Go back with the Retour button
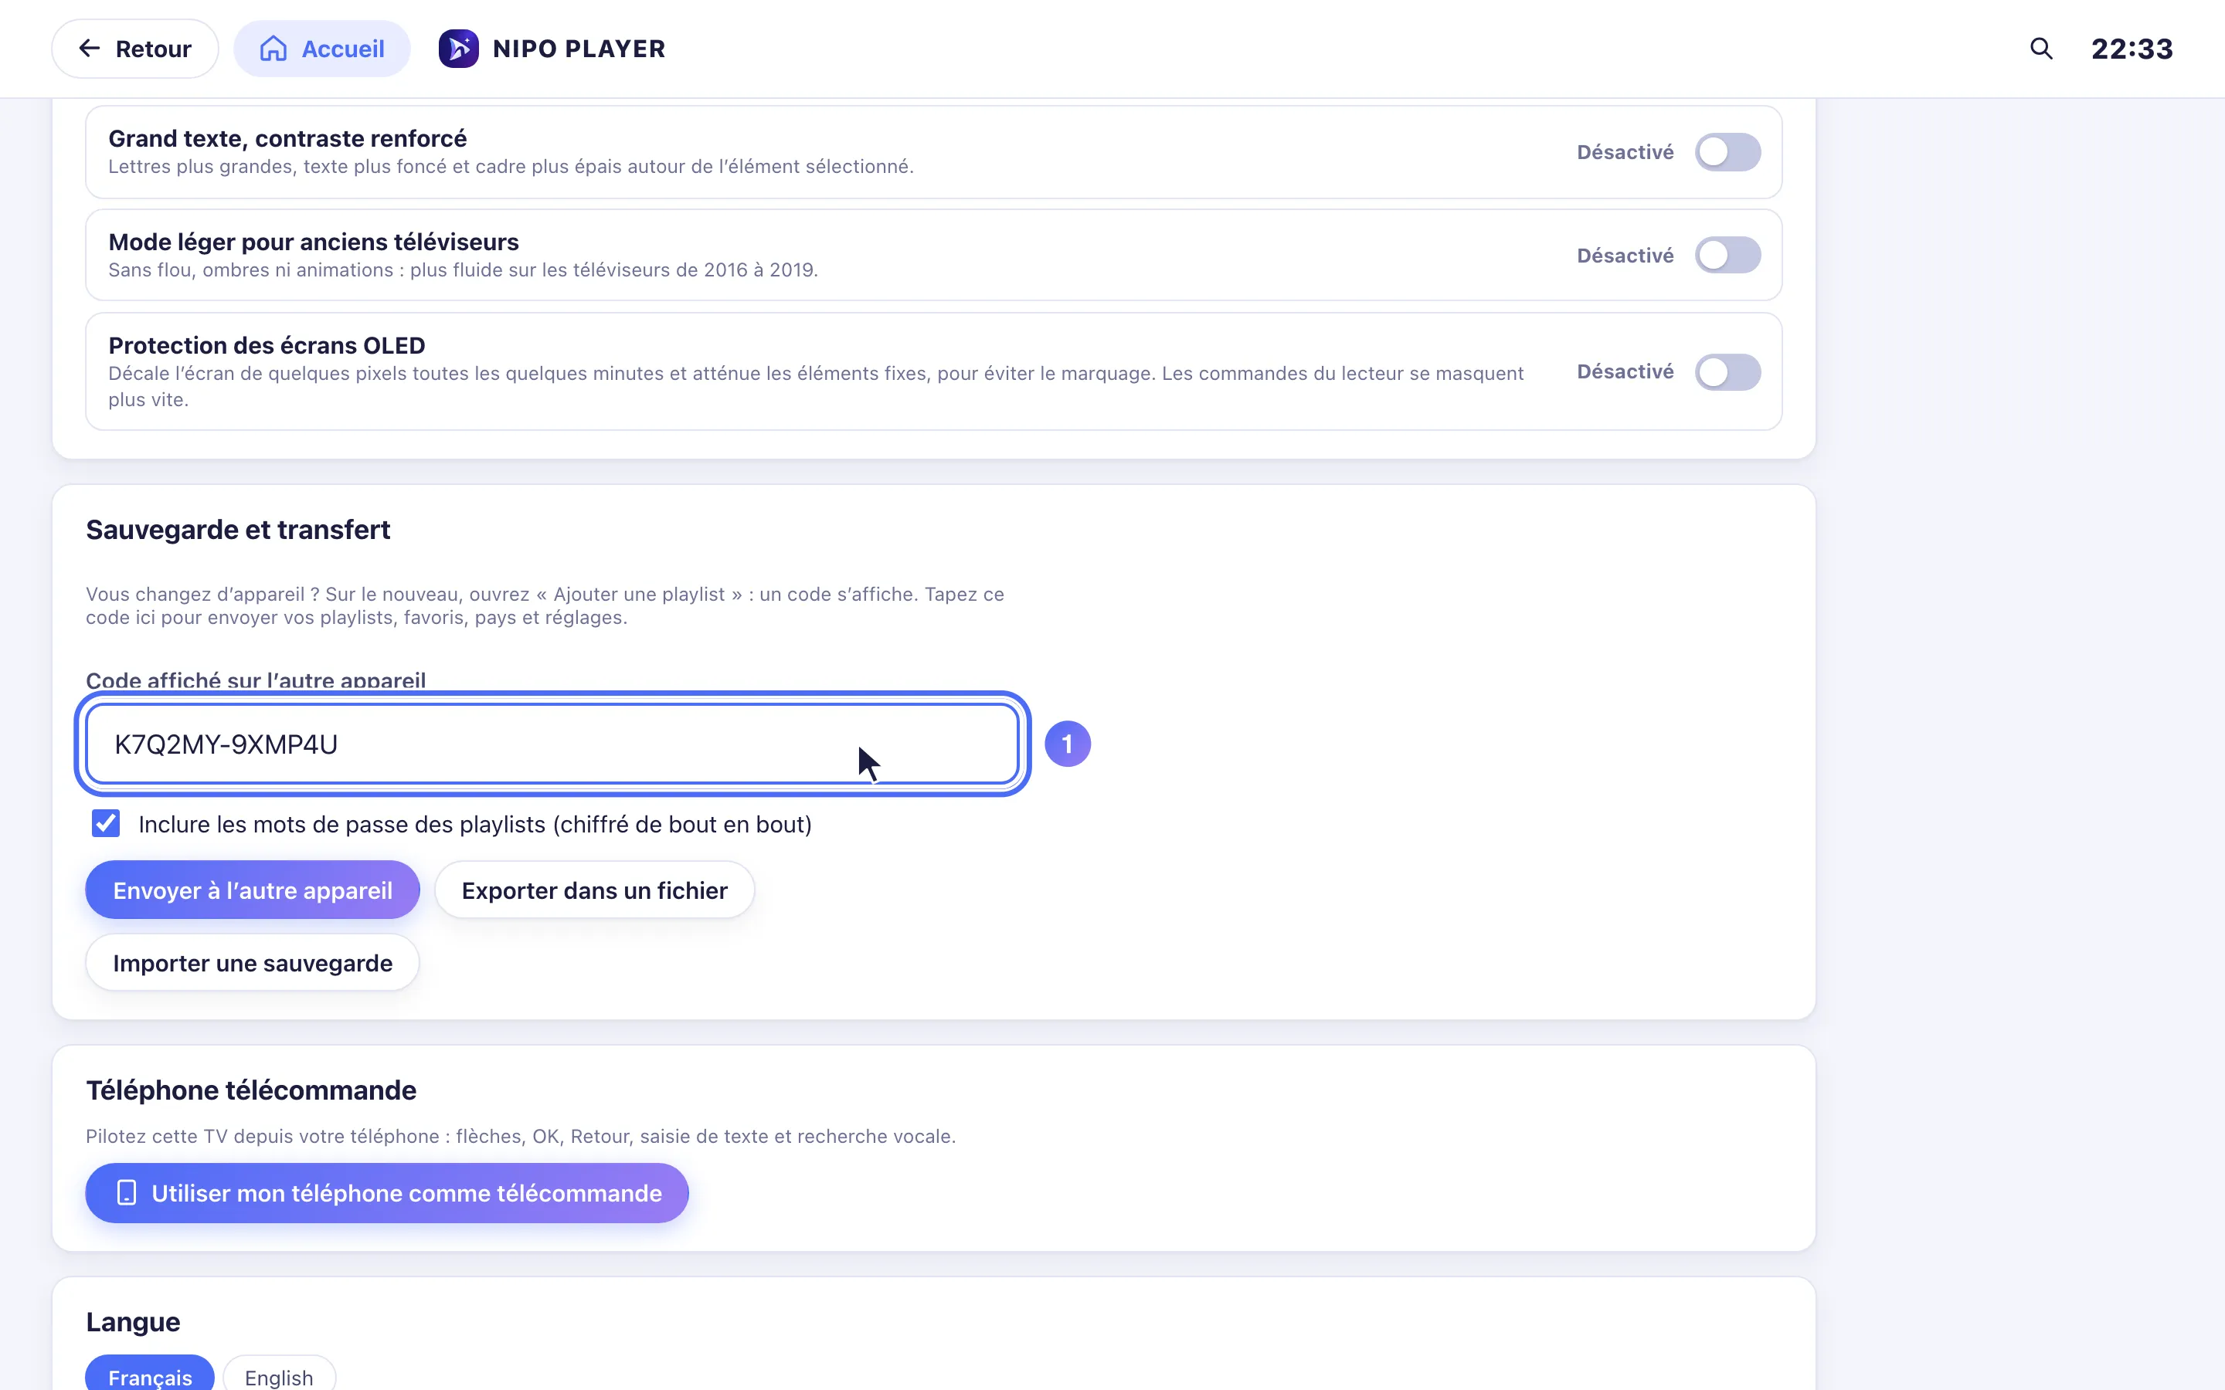 point(135,49)
